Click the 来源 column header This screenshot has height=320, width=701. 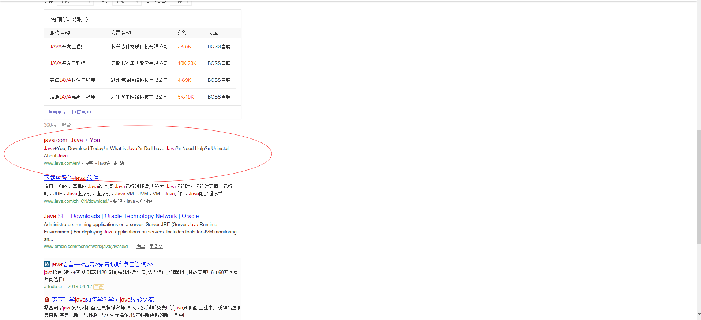coord(213,33)
